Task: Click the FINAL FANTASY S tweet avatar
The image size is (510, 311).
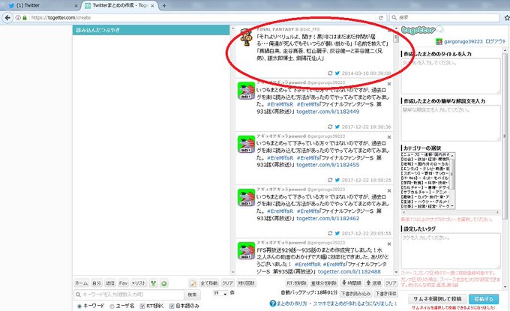Action: (x=246, y=37)
